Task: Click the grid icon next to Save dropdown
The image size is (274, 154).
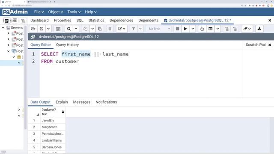Action: click(58, 29)
